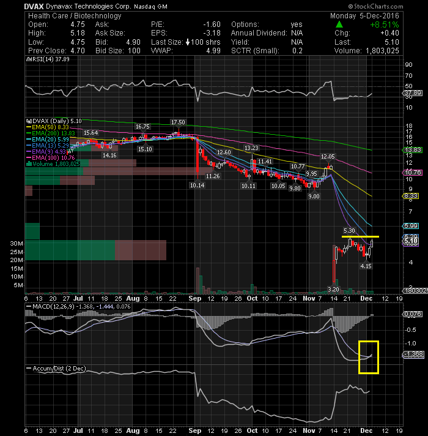Click the Chg +0.40 value
Viewport: 428px width, 436px height.
pos(389,33)
